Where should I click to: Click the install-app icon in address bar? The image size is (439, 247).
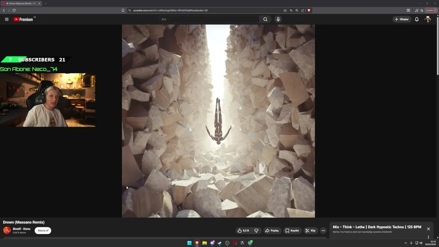click(x=285, y=10)
